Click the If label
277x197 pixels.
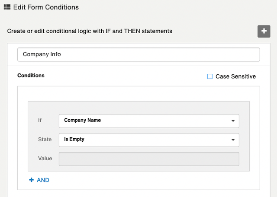tap(40, 120)
